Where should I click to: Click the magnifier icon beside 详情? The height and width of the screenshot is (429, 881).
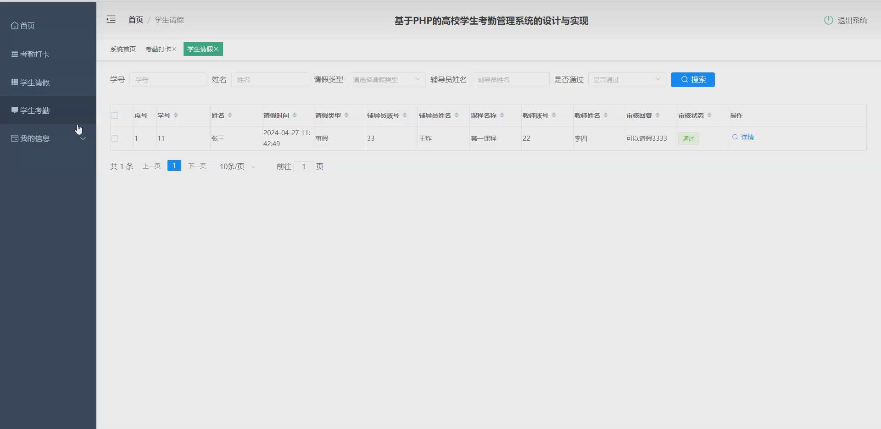(x=735, y=137)
